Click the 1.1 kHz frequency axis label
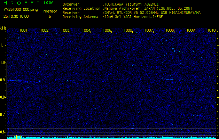219x139 pixels. tap(3, 45)
